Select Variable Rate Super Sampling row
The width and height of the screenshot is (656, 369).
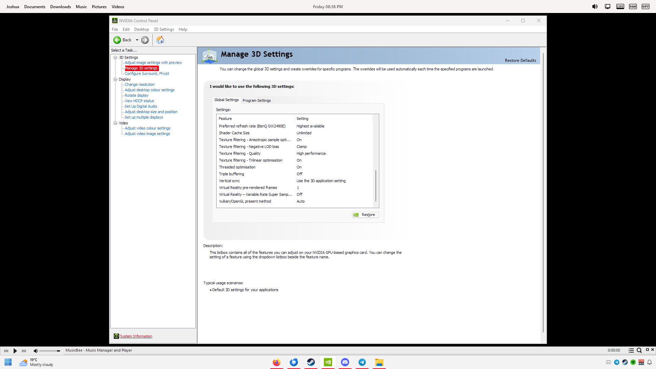pos(295,194)
